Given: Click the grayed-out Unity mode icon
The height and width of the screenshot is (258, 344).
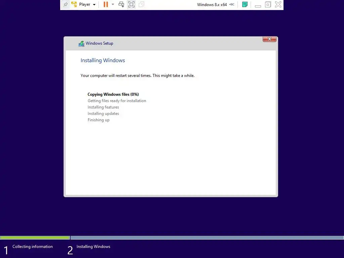Looking at the screenshot, I should pos(141,4).
